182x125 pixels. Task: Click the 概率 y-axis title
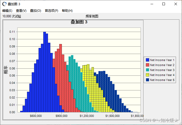click(x=6, y=70)
